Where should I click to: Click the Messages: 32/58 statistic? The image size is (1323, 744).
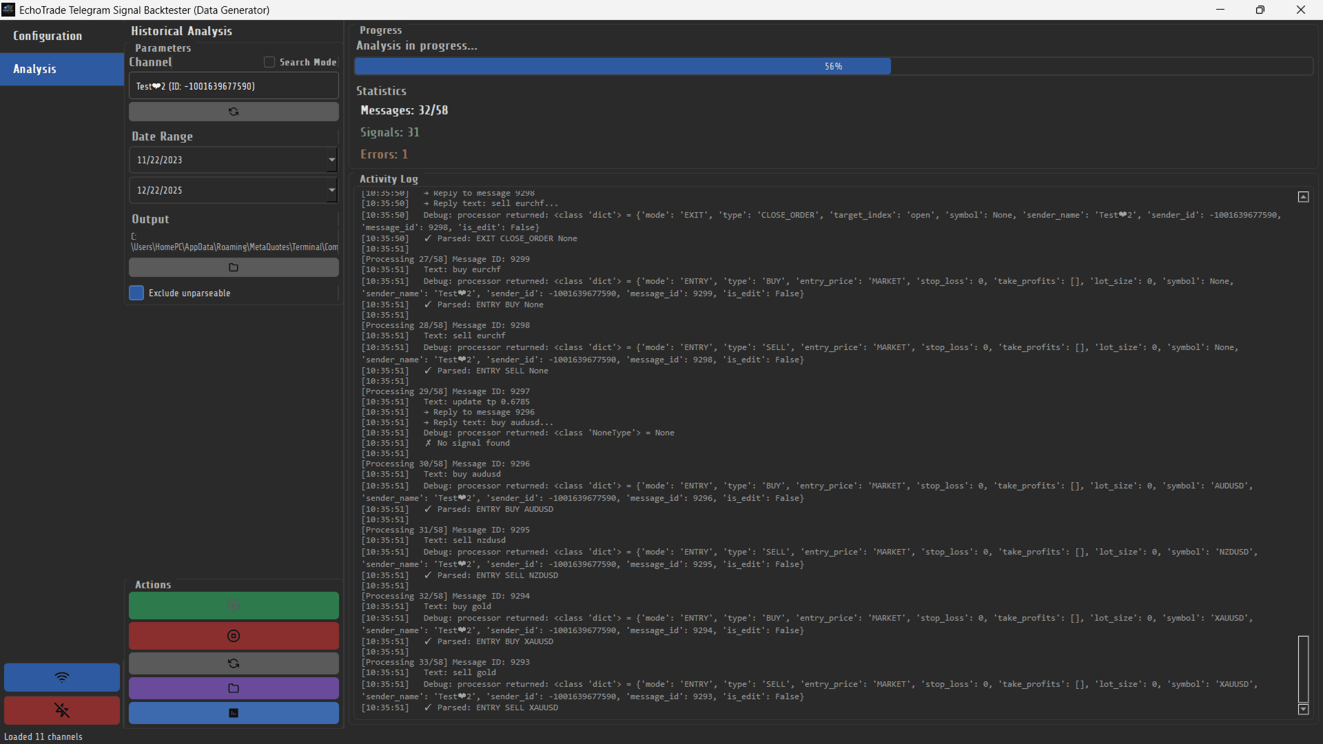[404, 110]
